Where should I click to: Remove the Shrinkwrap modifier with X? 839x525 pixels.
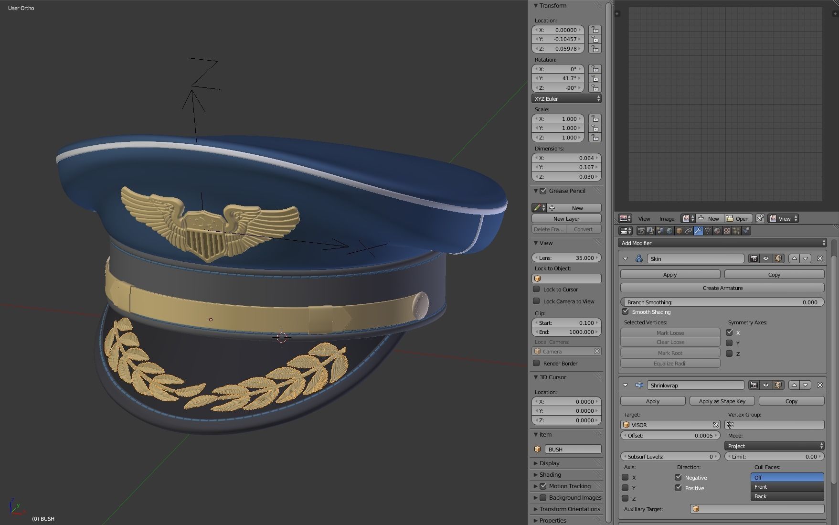click(x=820, y=385)
